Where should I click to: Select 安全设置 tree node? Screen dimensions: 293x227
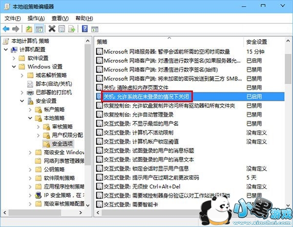[46, 101]
